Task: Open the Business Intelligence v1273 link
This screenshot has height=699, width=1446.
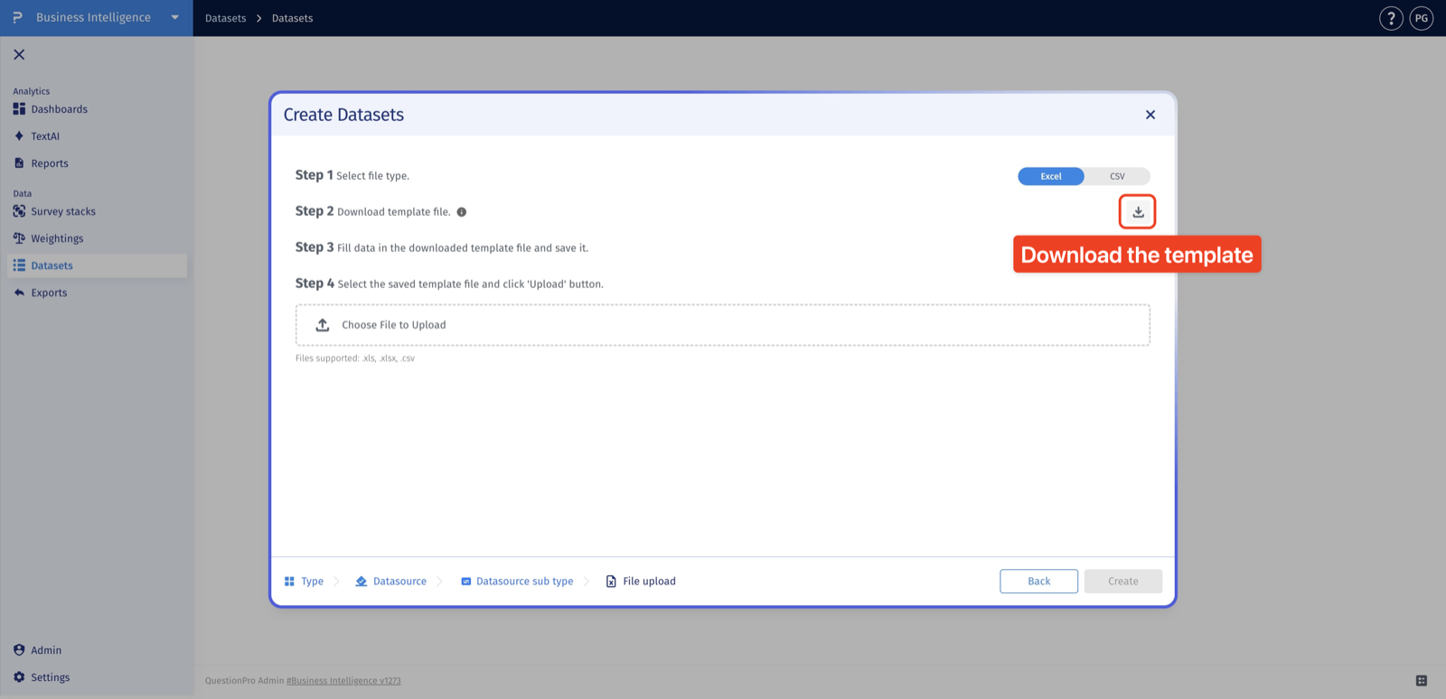Action: tap(343, 681)
